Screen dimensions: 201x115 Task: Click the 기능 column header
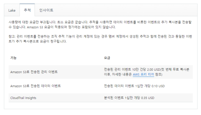tap(13, 58)
